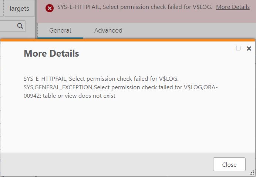Image resolution: width=256 pixels, height=177 pixels.
Task: Focus the search input field
Action: [x=7, y=26]
